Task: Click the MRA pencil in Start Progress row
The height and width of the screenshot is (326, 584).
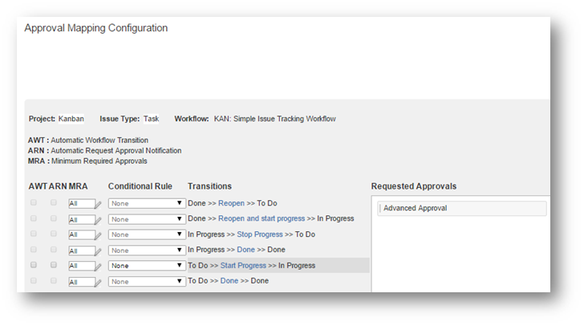Action: (99, 266)
